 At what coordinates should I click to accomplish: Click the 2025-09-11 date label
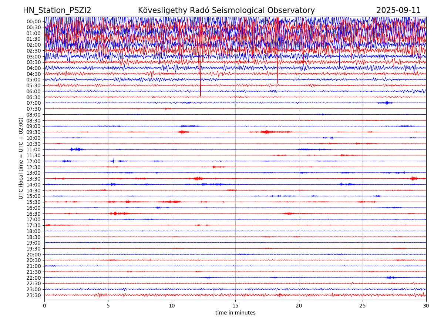click(398, 10)
